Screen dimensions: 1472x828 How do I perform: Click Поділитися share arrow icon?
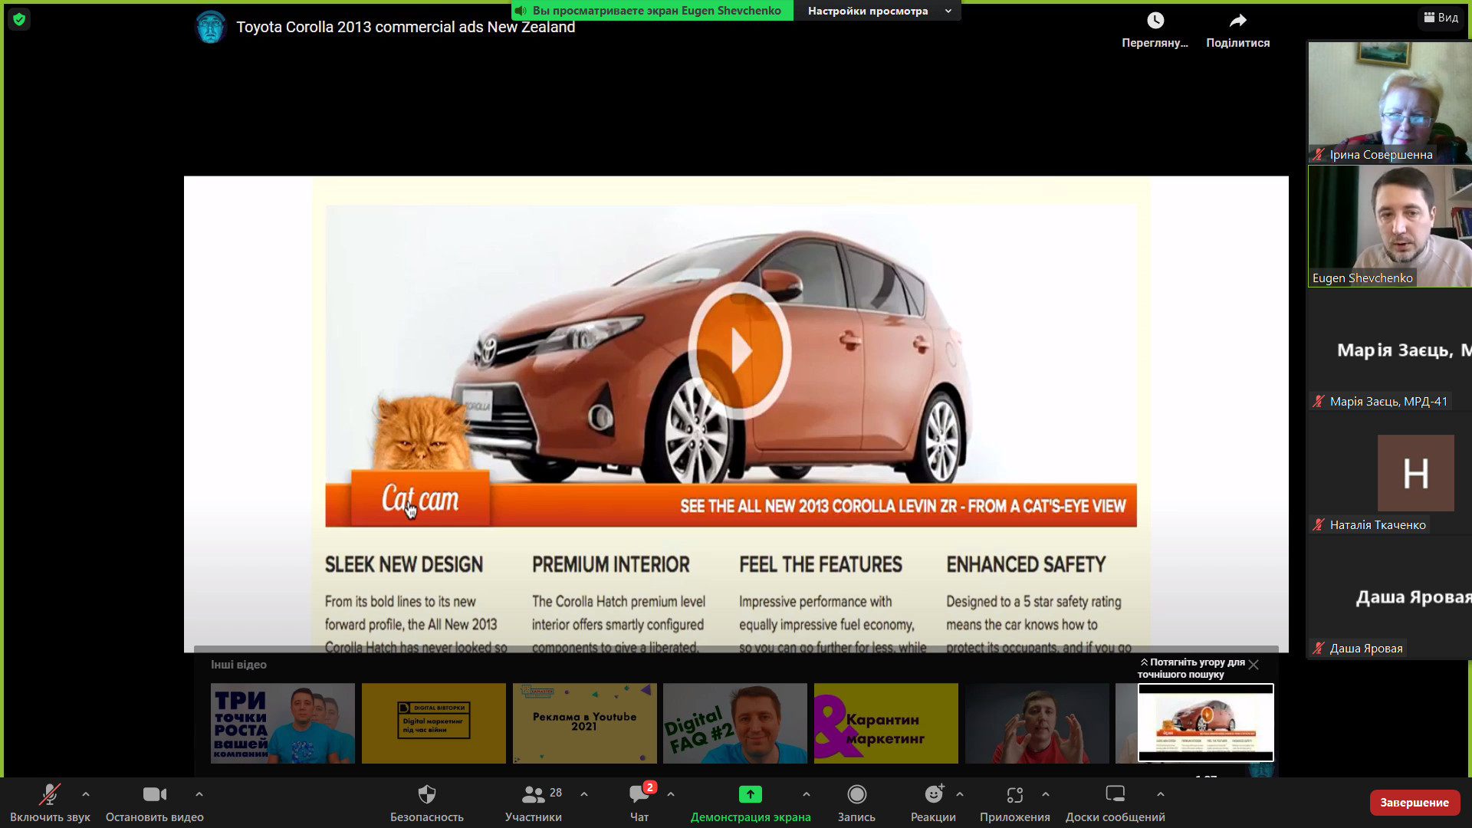click(1237, 21)
